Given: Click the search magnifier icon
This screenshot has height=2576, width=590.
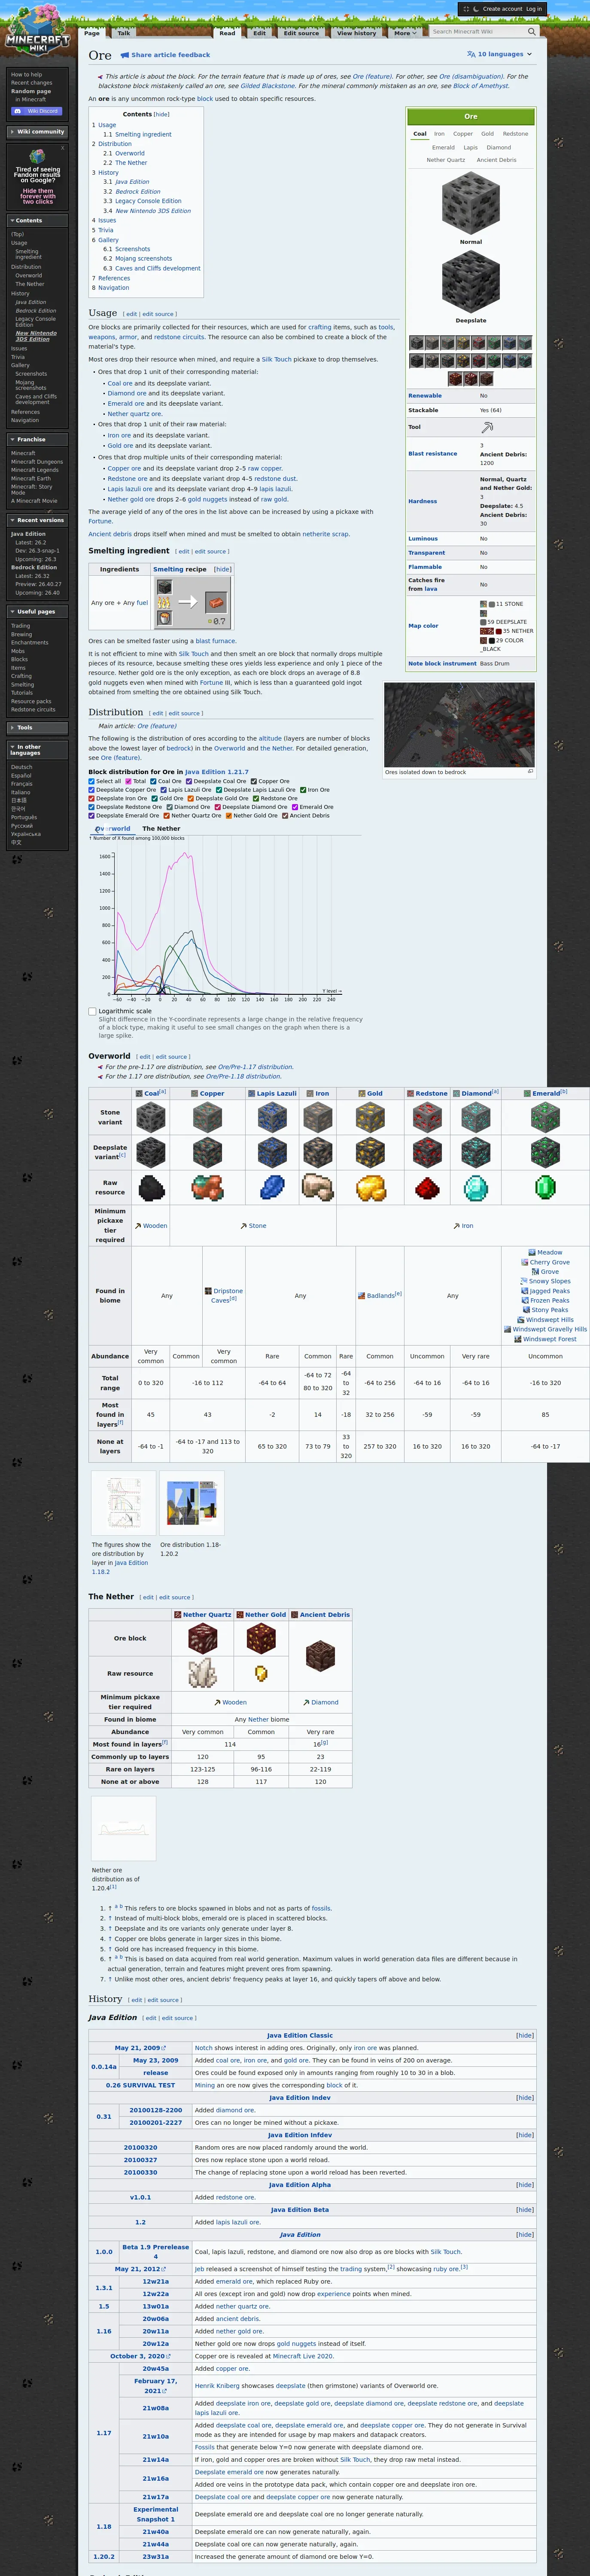Looking at the screenshot, I should 533,32.
